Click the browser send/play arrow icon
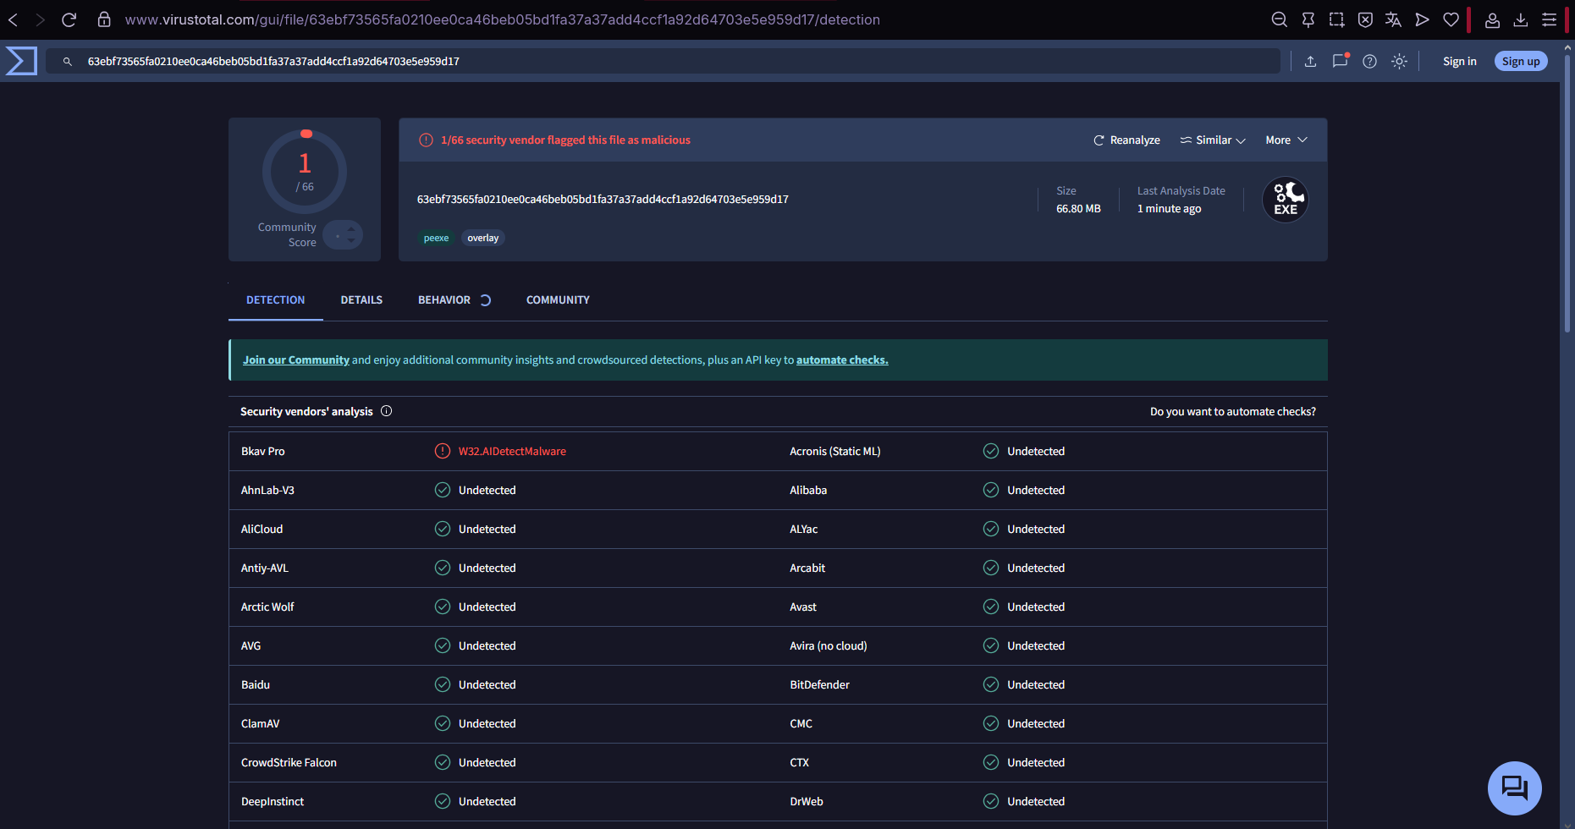Screen dimensions: 1575x829 click(x=1422, y=19)
